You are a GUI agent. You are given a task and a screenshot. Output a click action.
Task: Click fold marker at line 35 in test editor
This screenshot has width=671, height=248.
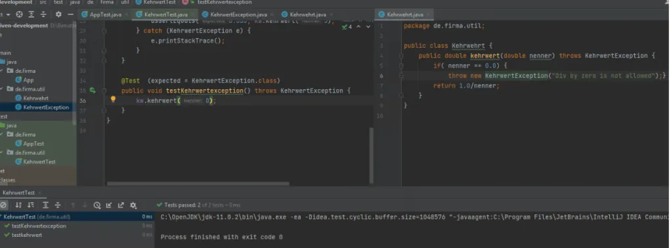tap(104, 91)
